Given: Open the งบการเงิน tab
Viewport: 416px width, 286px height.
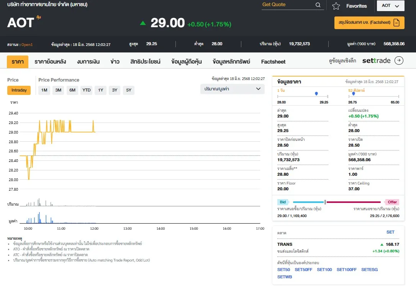Looking at the screenshot, I should coord(88,62).
